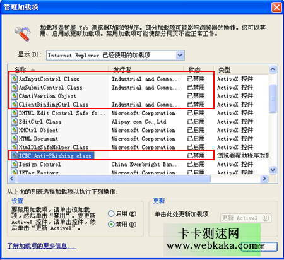This screenshot has width=284, height=260.
Task: Open the 了解加载项的更多信息 link
Action: (x=42, y=245)
